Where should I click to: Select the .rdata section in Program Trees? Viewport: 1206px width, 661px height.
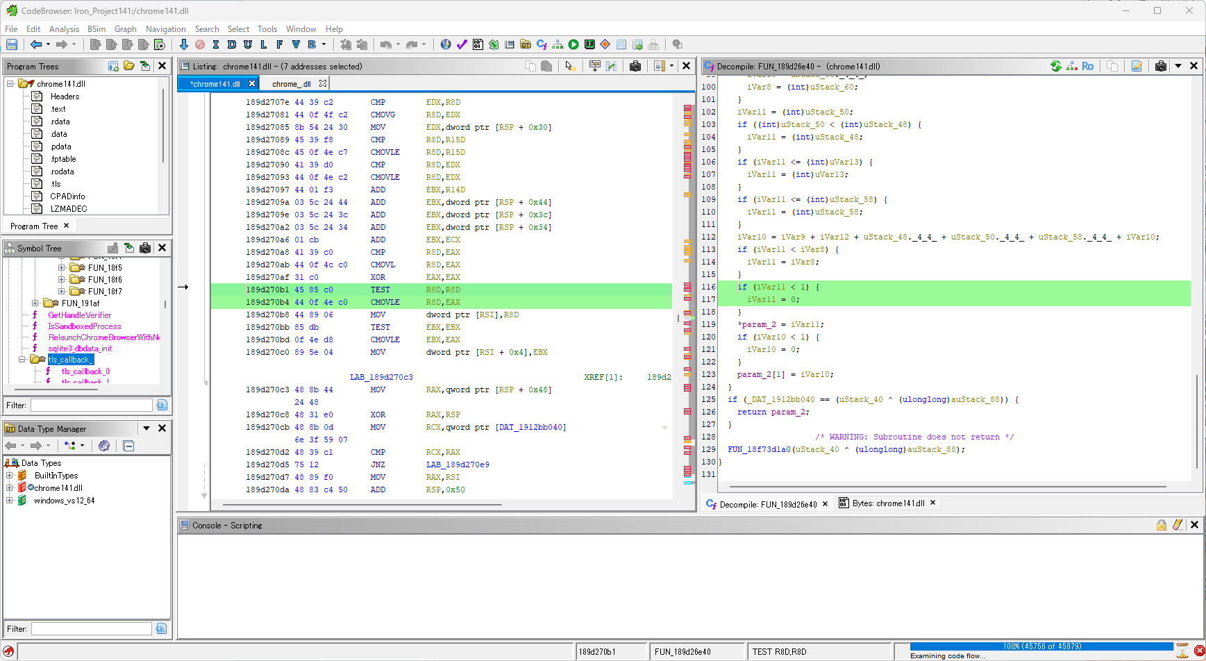(x=60, y=122)
